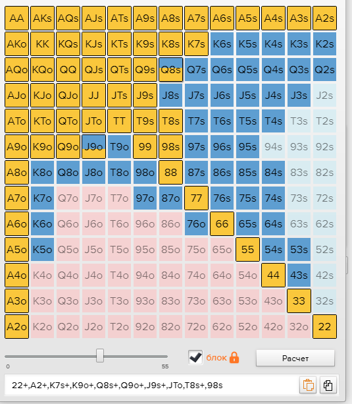This screenshot has width=352, height=404.
Task: Select the T9o hand cell
Action: (119, 146)
